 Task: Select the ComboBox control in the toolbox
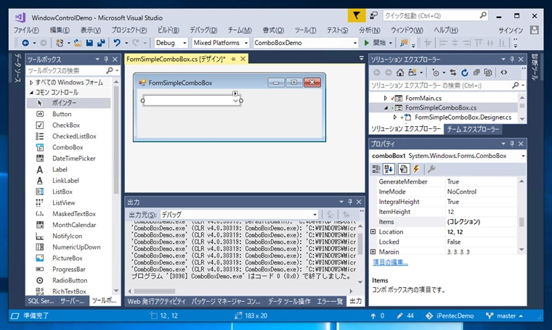click(68, 147)
